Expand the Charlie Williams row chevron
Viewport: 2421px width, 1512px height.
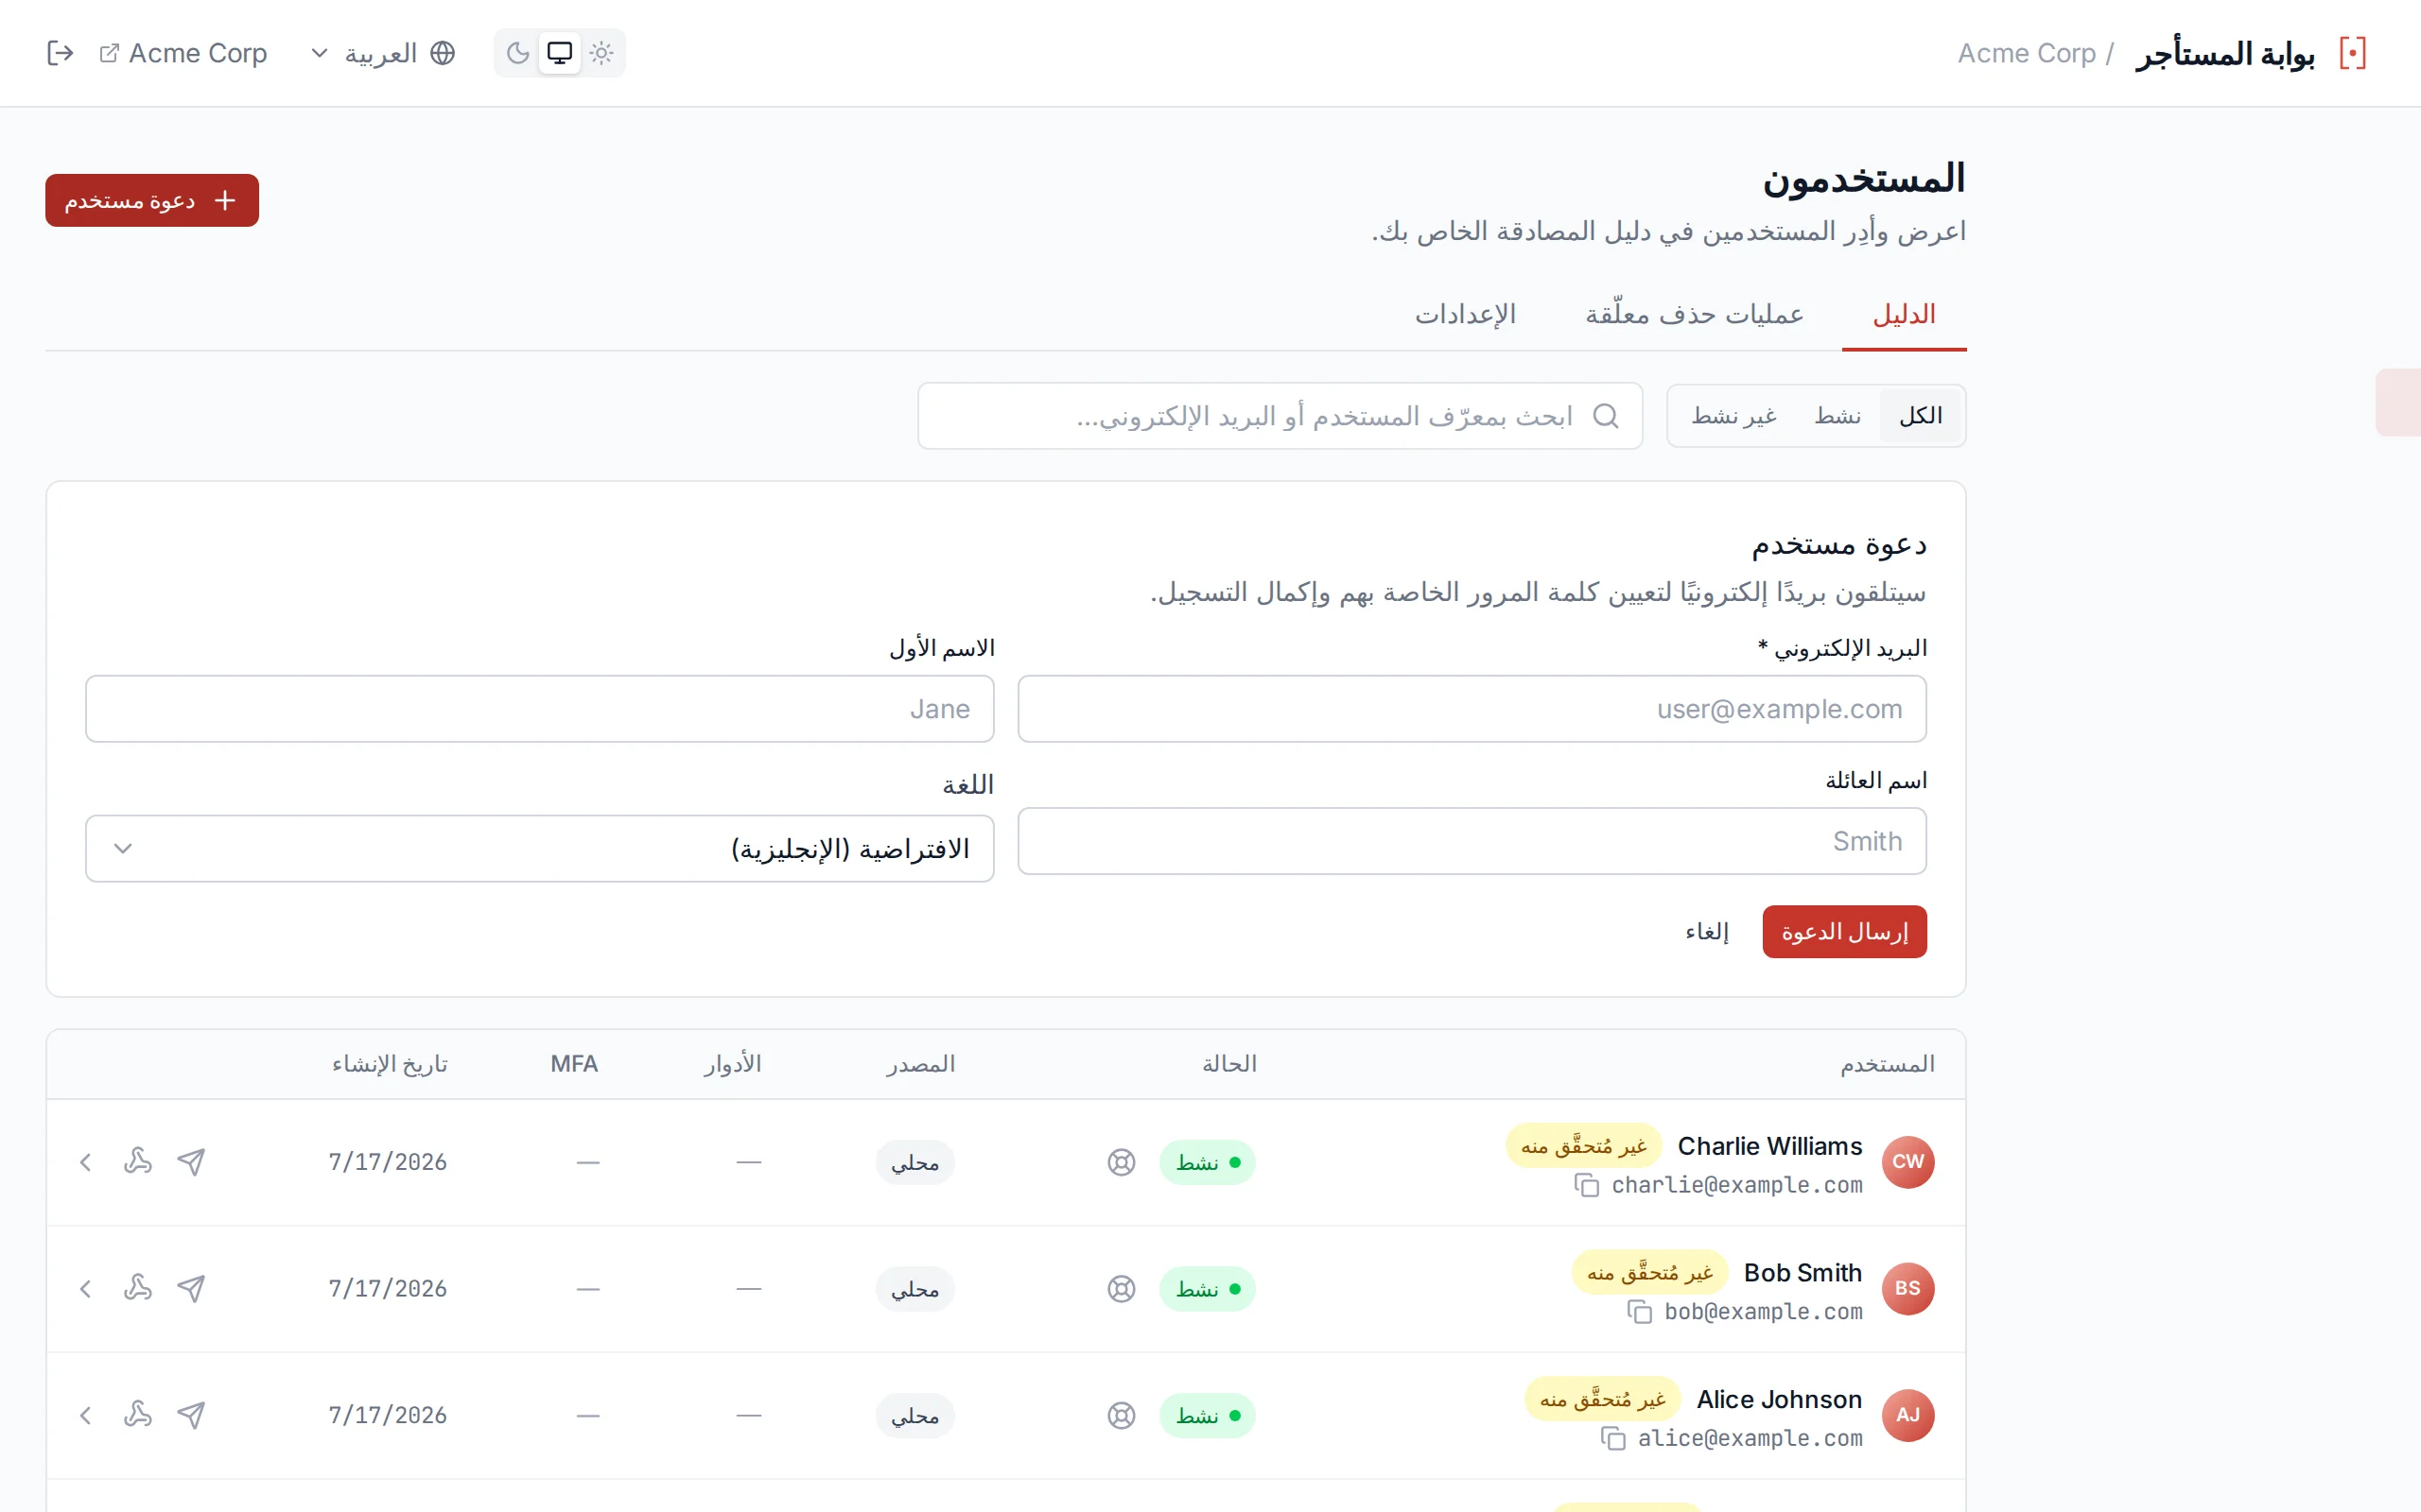[x=86, y=1162]
